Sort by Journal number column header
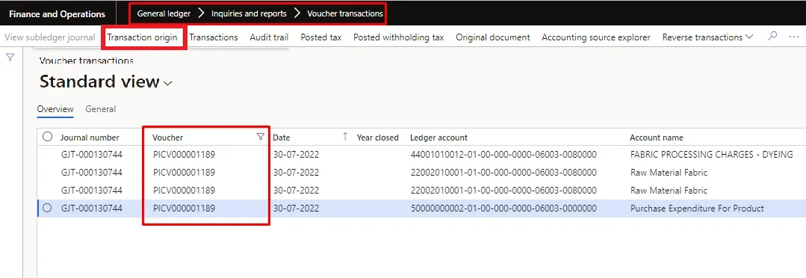806x278 pixels. point(90,138)
